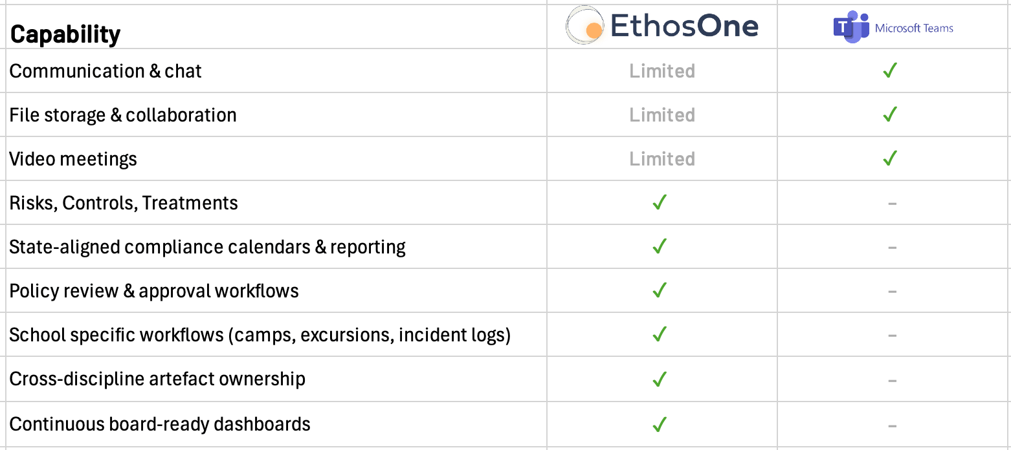The image size is (1011, 450).
Task: Select the 'Risks, Controls, Treatments' cell
Action: [x=124, y=203]
